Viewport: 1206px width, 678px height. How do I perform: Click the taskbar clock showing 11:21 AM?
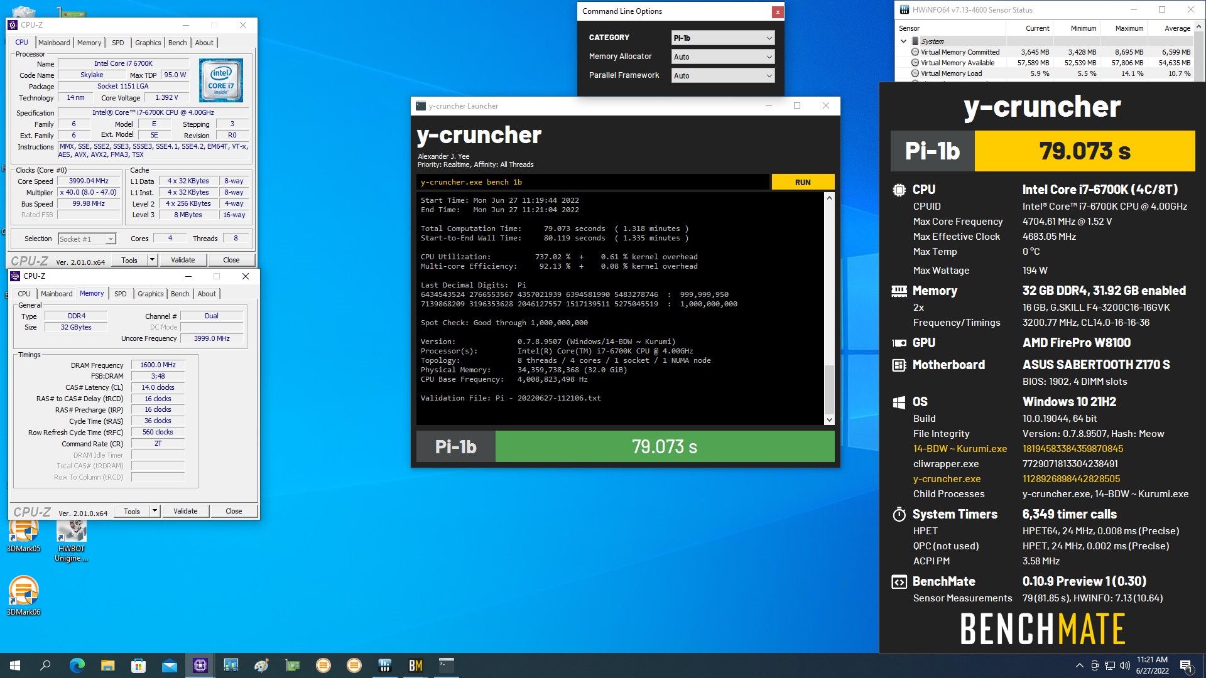coord(1152,665)
